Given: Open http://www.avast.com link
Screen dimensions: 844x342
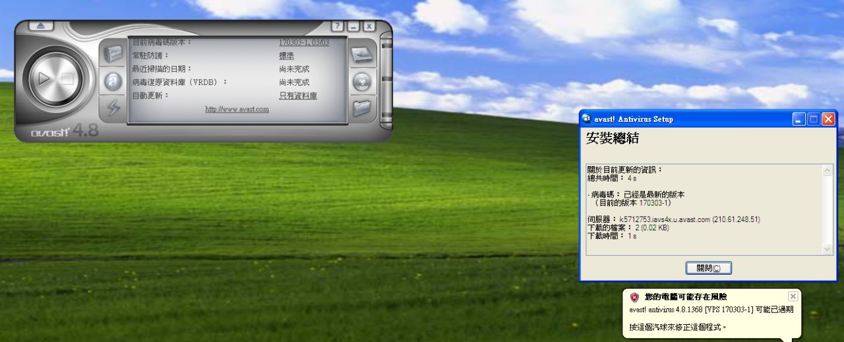Looking at the screenshot, I should (x=237, y=109).
